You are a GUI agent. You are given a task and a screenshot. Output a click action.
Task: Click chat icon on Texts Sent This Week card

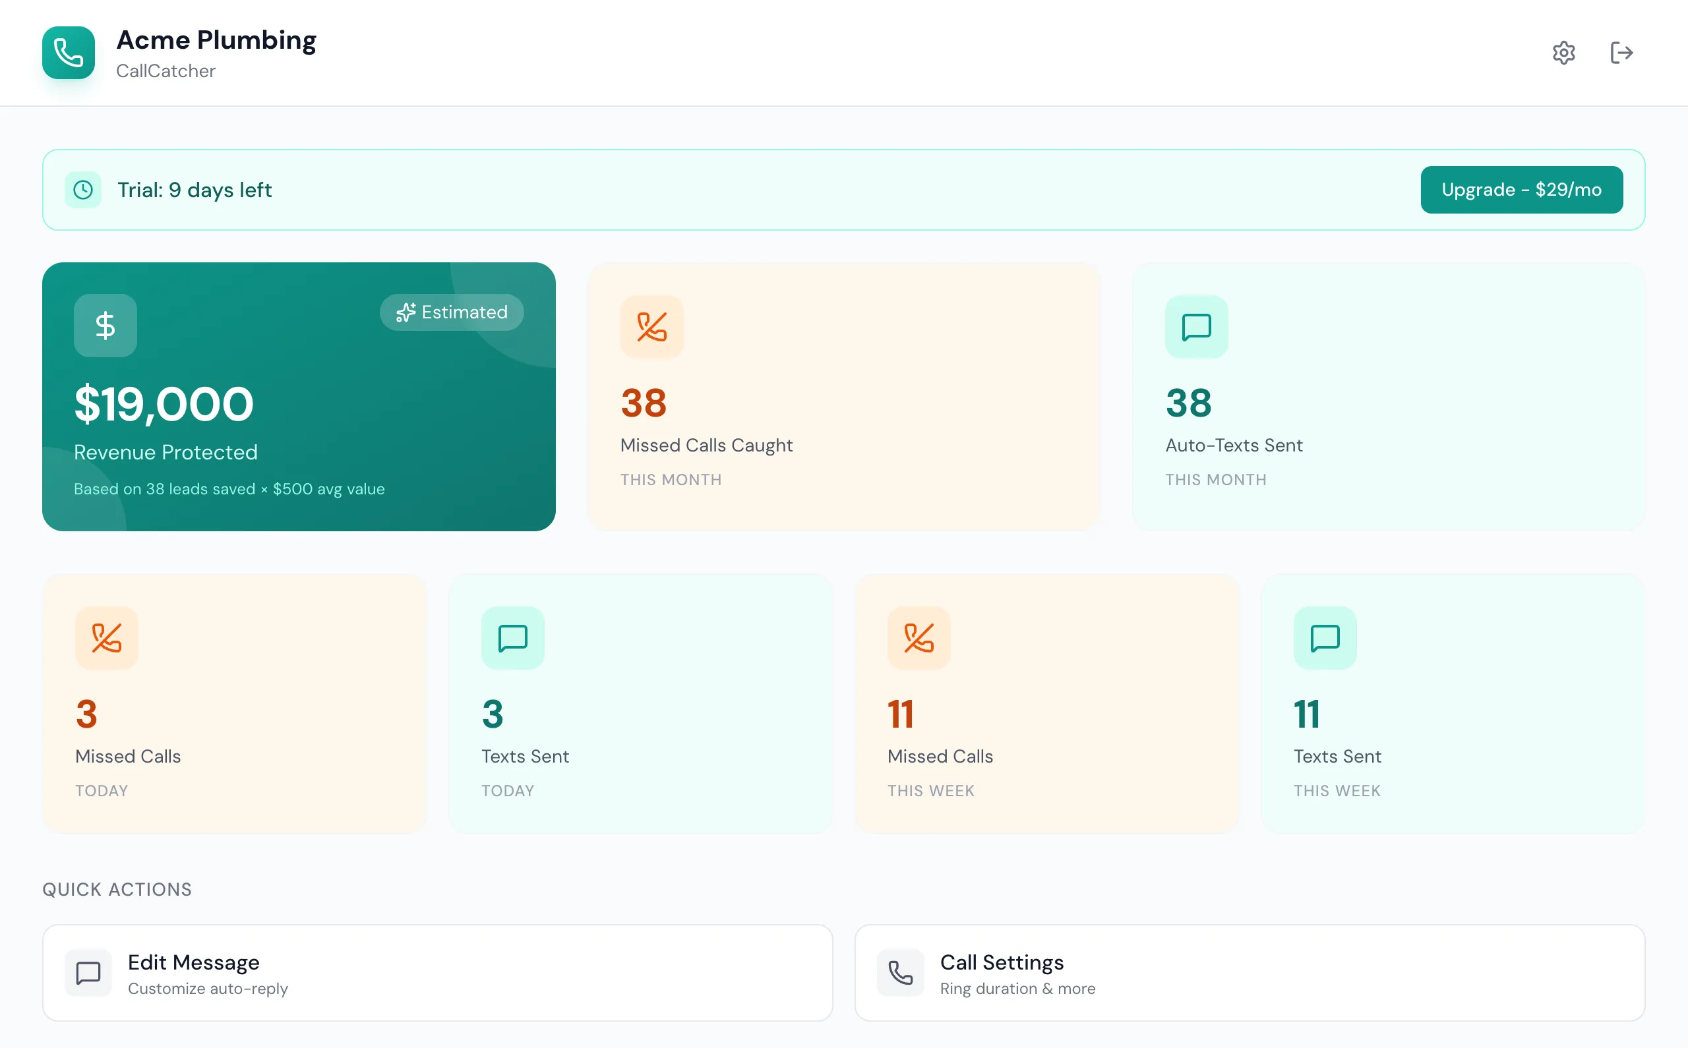click(x=1325, y=639)
